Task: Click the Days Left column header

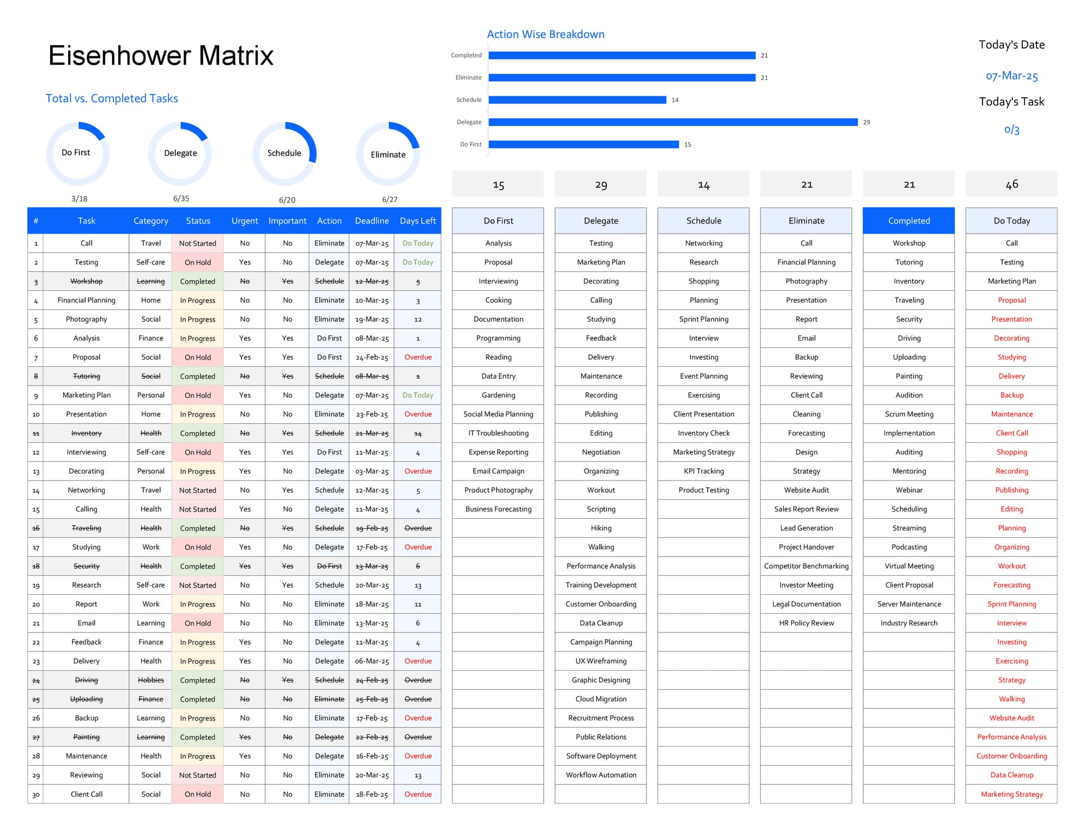Action: tap(417, 220)
